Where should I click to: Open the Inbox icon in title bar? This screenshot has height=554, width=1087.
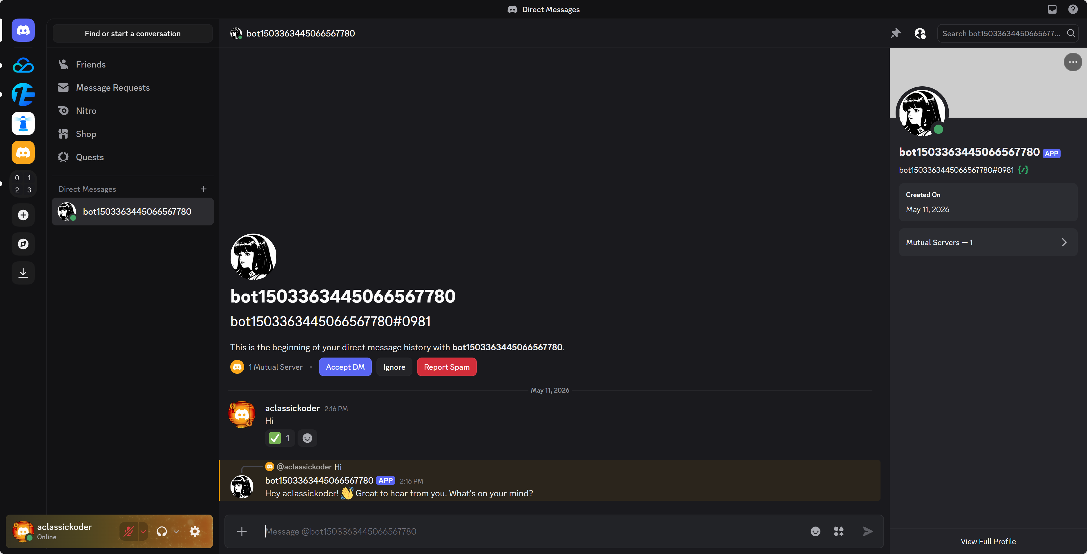[x=1052, y=9]
